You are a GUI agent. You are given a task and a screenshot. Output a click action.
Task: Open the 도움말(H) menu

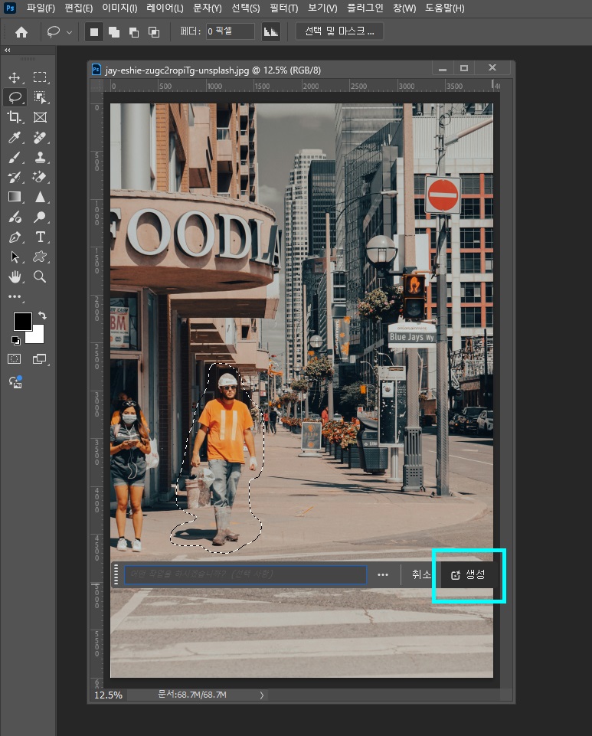(445, 8)
